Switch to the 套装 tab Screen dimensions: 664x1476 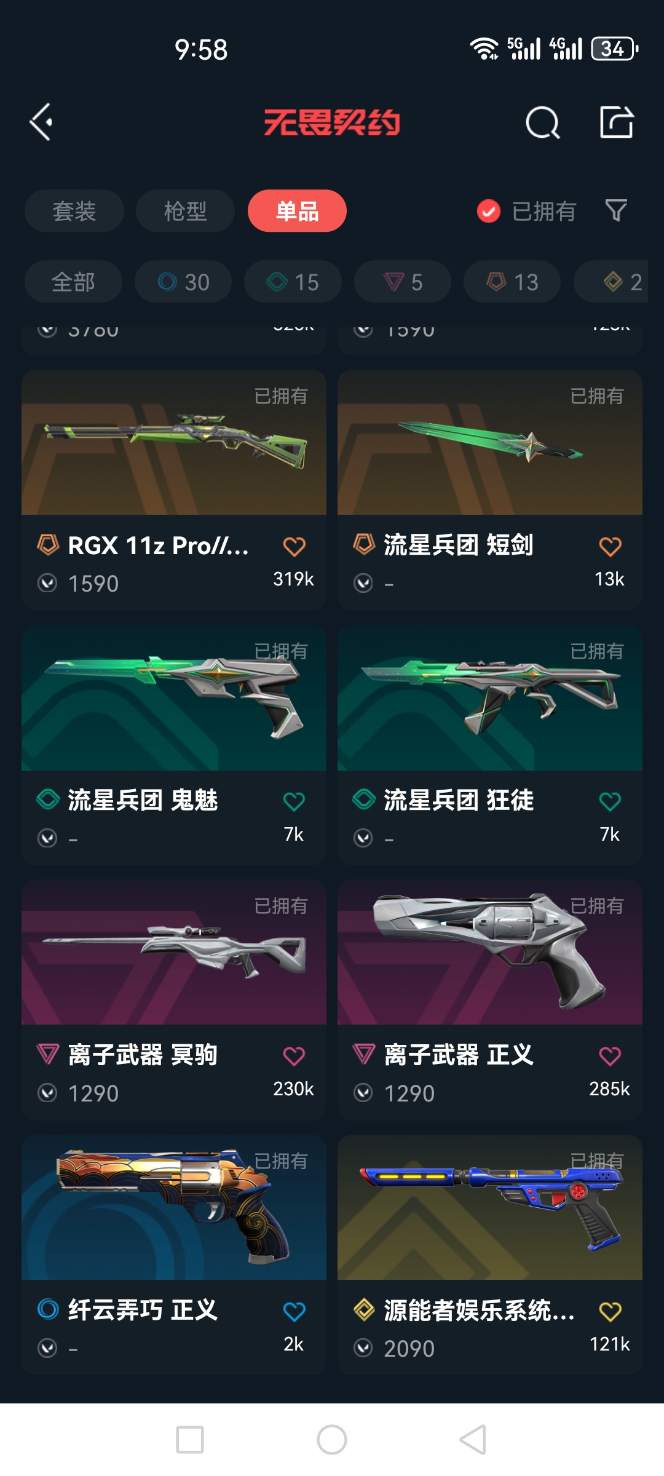(74, 211)
